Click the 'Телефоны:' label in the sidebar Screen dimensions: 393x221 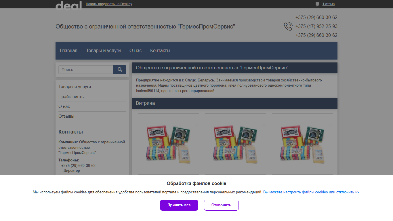click(x=69, y=160)
